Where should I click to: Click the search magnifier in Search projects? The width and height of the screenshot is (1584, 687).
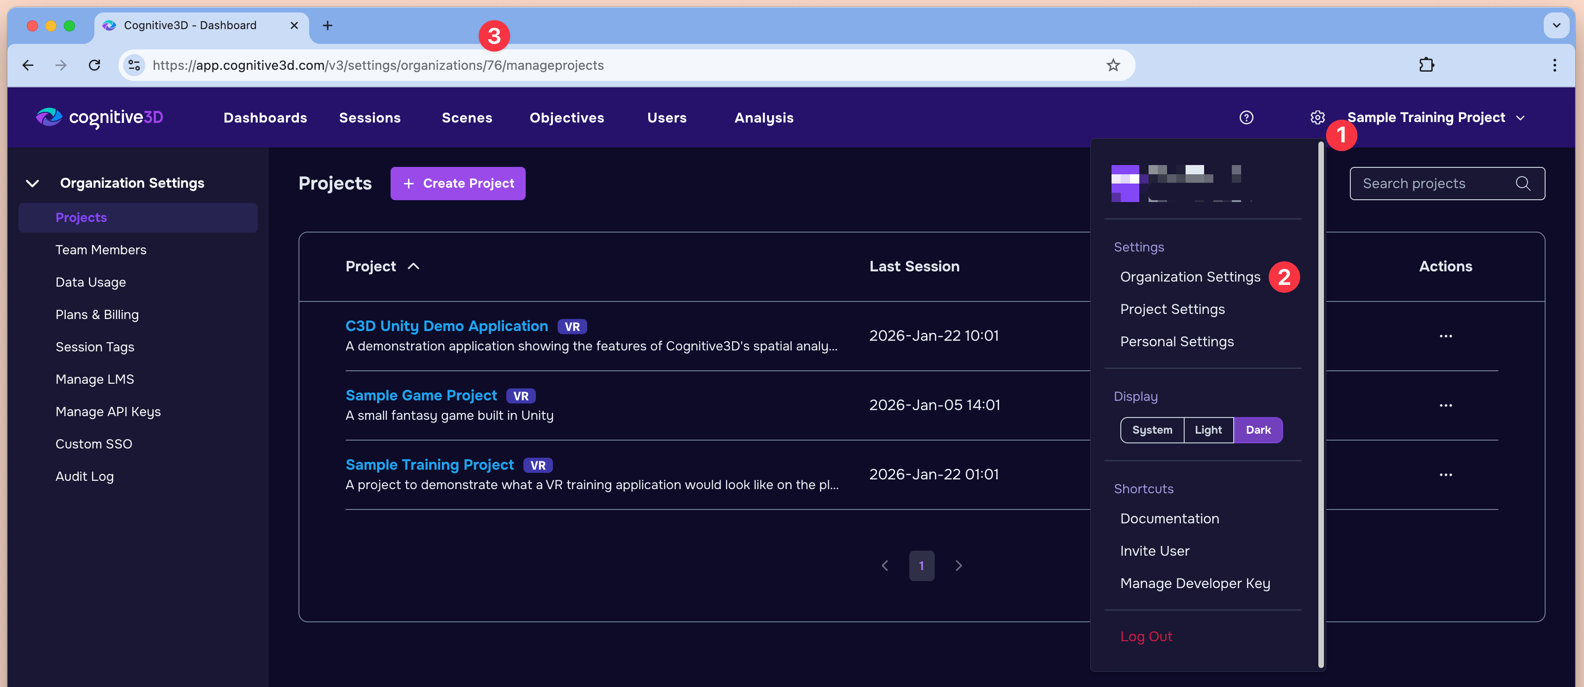point(1522,183)
